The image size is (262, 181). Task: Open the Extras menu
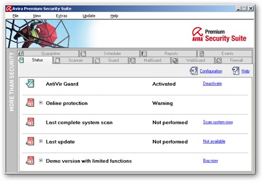[x=61, y=16]
